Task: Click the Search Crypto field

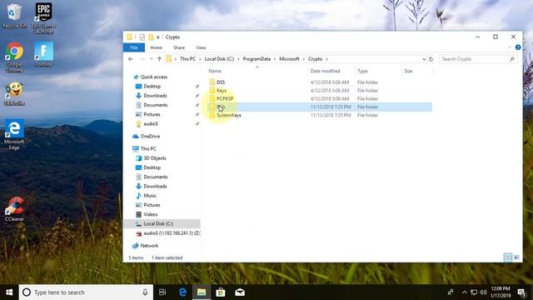Action: [477, 59]
